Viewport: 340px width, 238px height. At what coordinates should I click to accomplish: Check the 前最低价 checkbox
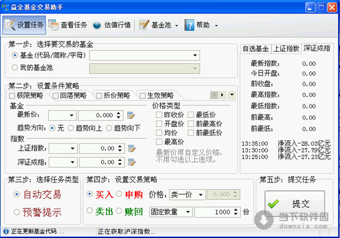(x=191, y=133)
